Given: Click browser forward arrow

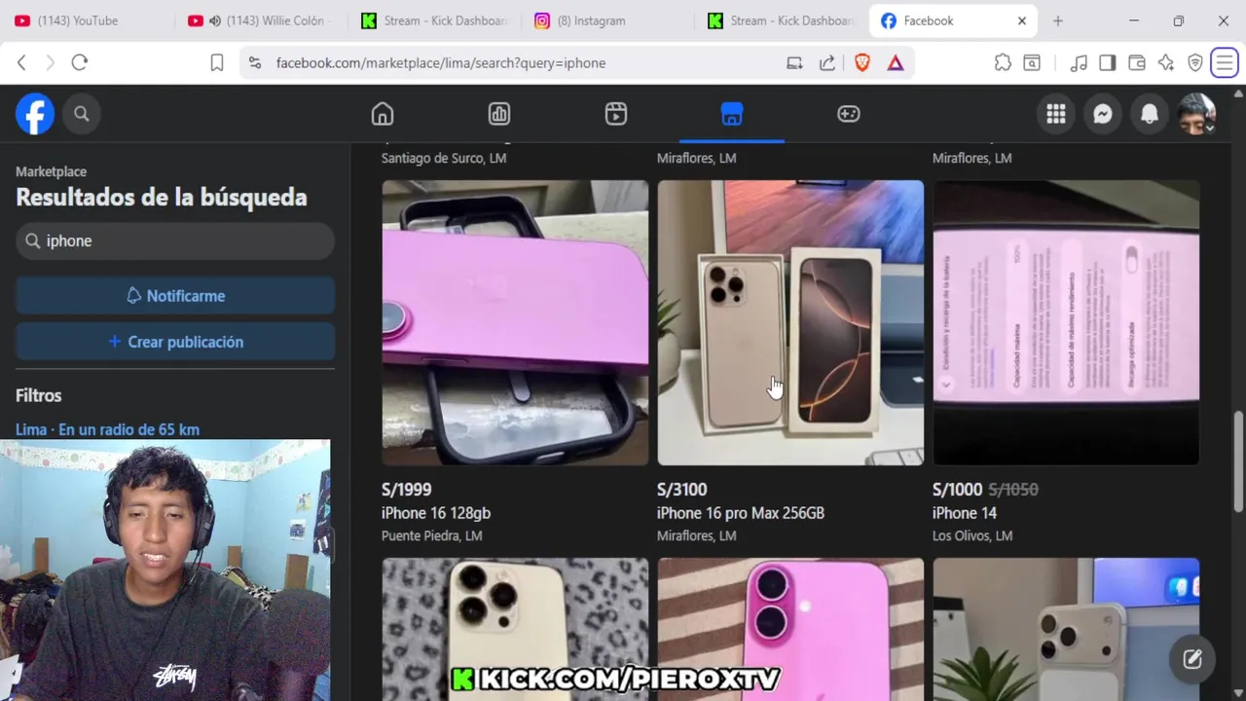Looking at the screenshot, I should pyautogui.click(x=51, y=62).
